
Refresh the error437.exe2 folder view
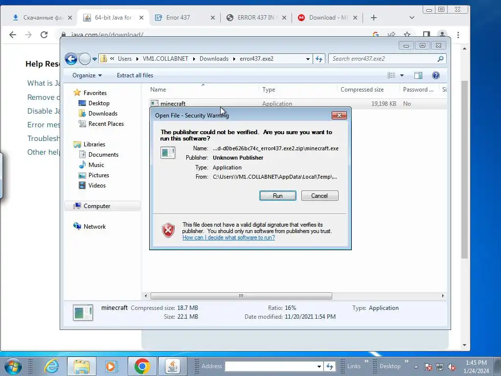tap(319, 59)
